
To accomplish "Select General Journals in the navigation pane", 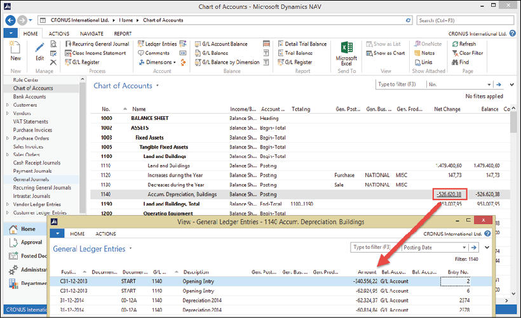I will (x=31, y=179).
